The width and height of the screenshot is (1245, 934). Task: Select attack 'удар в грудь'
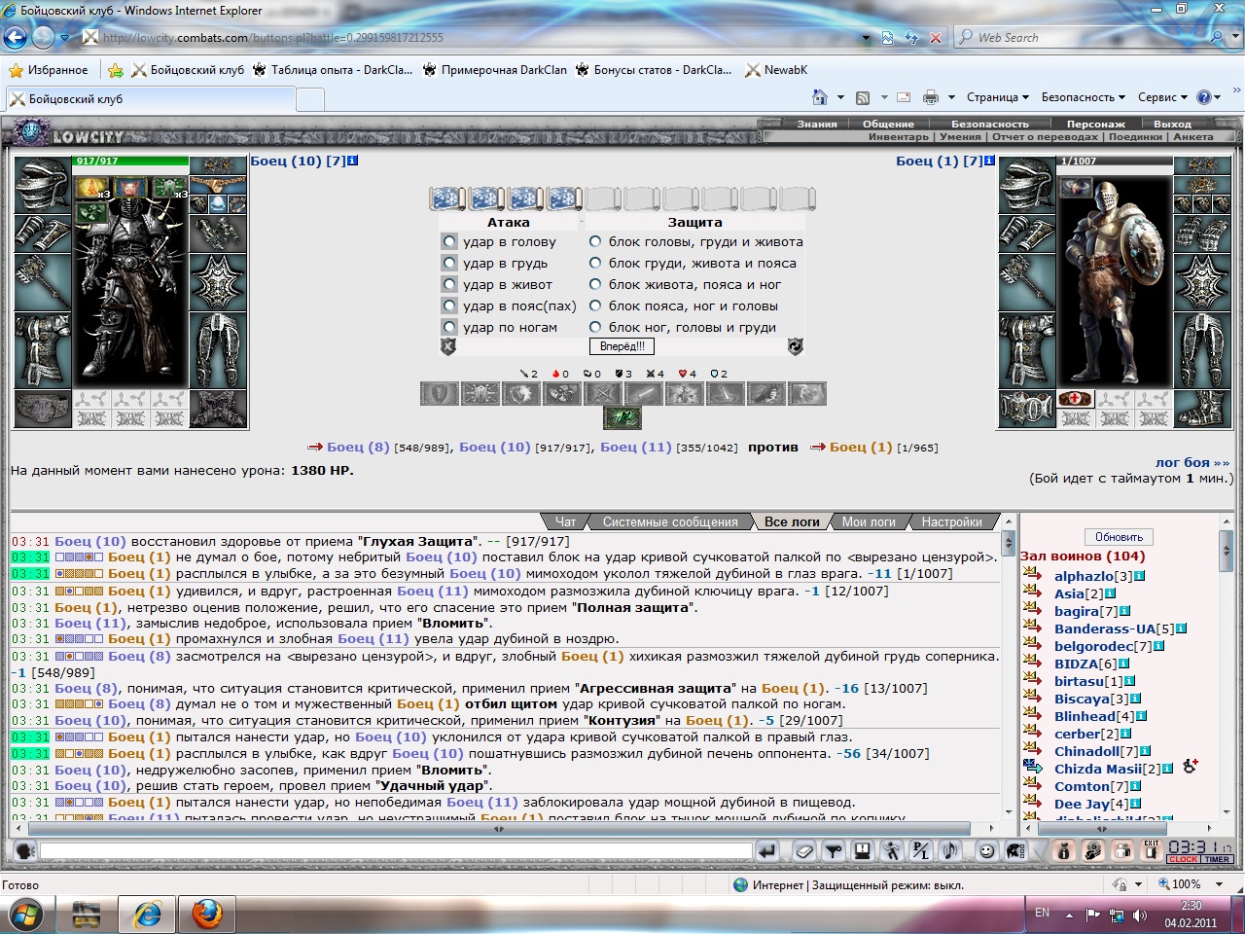[x=448, y=263]
